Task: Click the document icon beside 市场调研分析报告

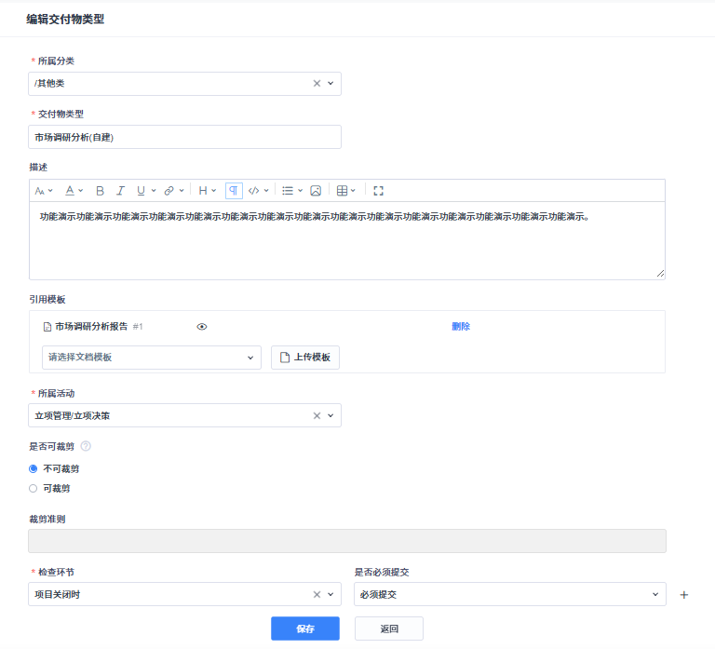Action: tap(47, 327)
